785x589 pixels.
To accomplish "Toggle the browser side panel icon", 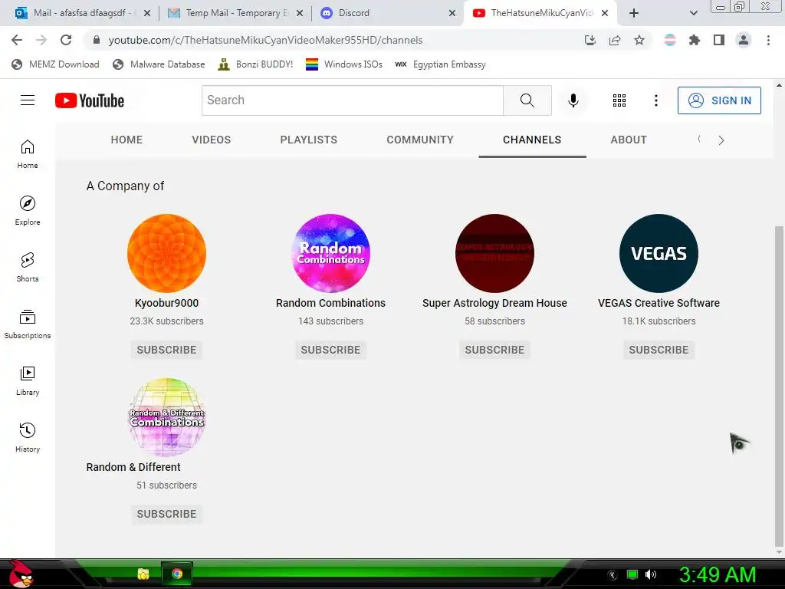I will [719, 40].
